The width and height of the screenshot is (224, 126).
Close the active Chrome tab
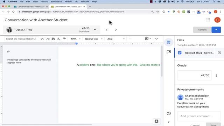84,7
